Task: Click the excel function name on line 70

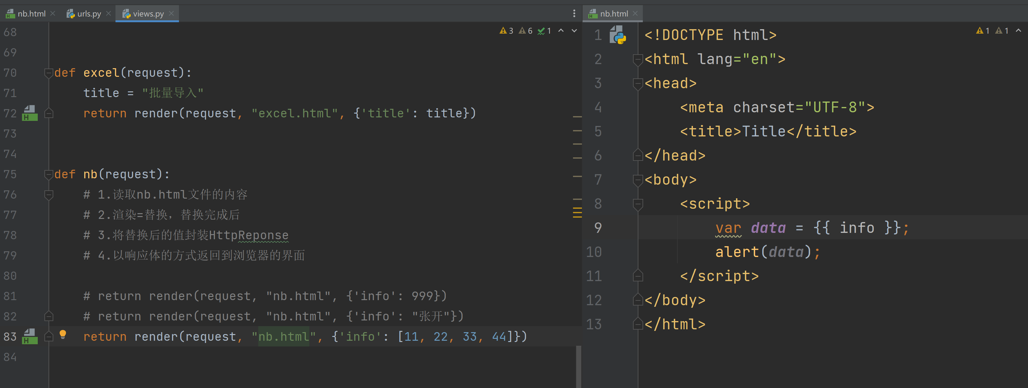Action: click(x=101, y=73)
